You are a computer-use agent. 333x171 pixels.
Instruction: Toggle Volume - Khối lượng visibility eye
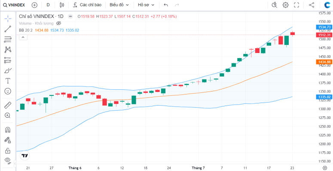click(58, 23)
